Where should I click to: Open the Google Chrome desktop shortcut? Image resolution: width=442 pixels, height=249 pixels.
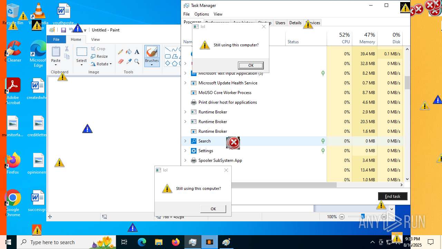pyautogui.click(x=13, y=203)
